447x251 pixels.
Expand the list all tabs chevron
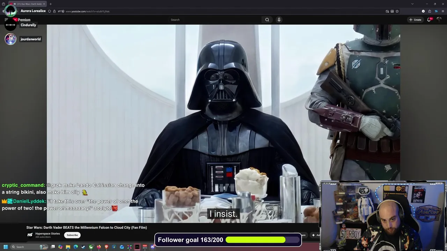(x=412, y=4)
